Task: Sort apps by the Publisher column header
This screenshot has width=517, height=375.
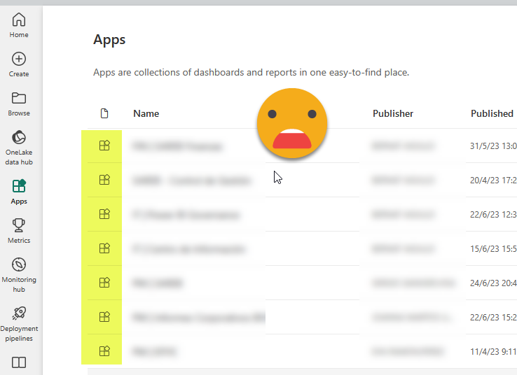Action: [392, 113]
